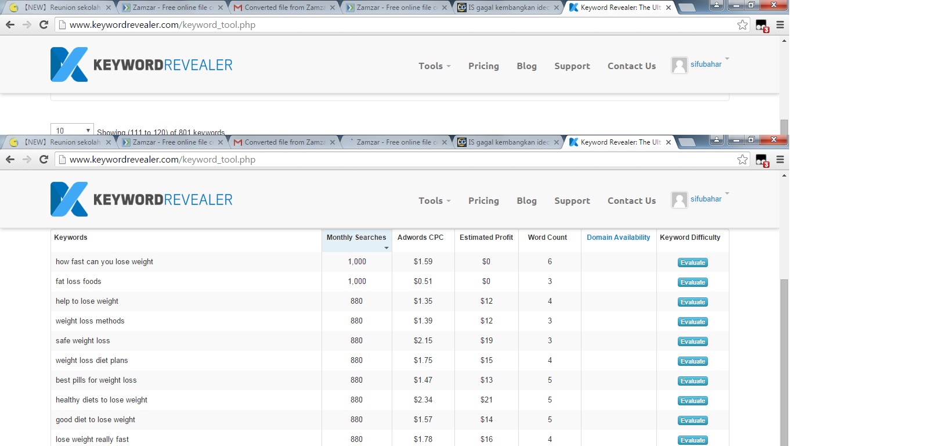
Task: Click sifubahar username in the bottom window
Action: tap(706, 199)
